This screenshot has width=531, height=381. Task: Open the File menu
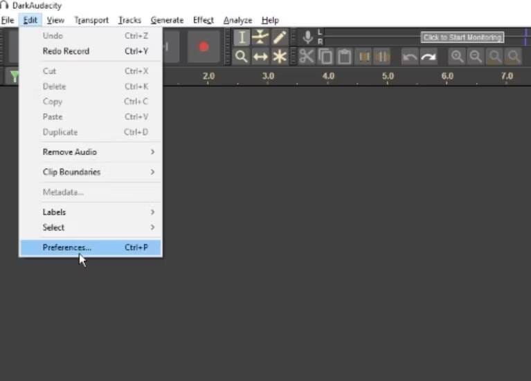pos(8,20)
